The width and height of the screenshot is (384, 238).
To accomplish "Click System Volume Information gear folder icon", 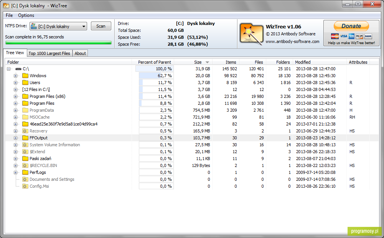I will 25,145.
